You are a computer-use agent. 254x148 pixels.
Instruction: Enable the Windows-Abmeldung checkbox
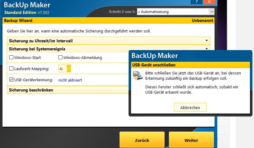(60, 57)
